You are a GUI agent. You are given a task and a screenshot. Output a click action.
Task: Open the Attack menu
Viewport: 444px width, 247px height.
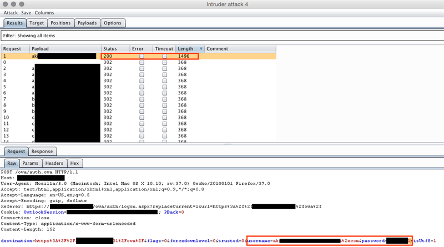[11, 12]
